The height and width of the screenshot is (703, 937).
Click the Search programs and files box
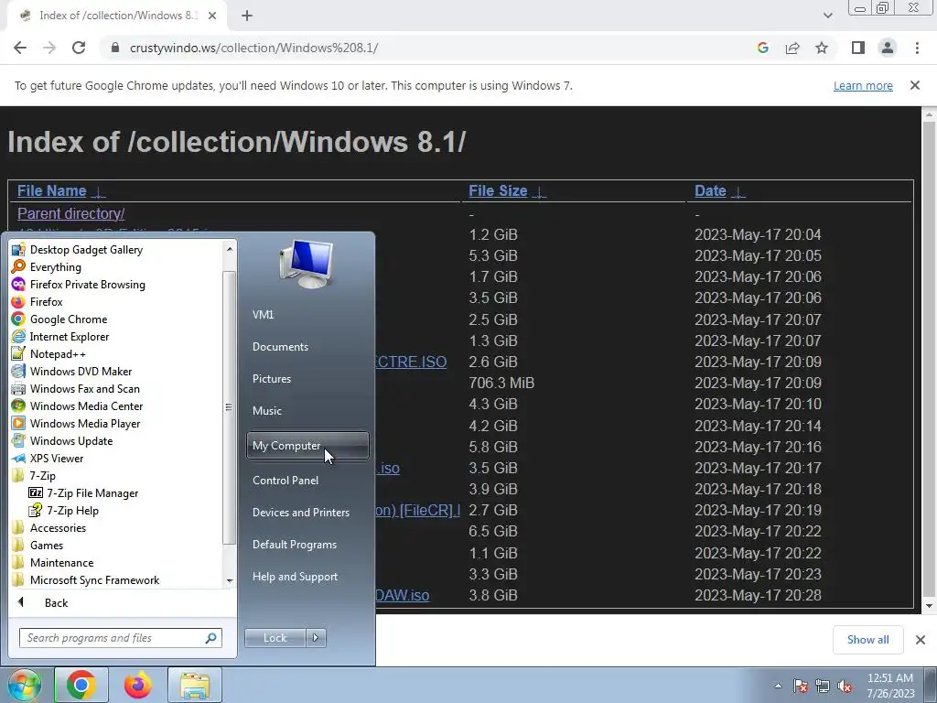click(x=120, y=638)
